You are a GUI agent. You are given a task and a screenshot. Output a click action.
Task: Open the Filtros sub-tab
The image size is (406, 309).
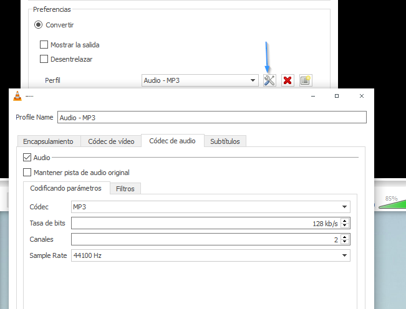(x=125, y=189)
